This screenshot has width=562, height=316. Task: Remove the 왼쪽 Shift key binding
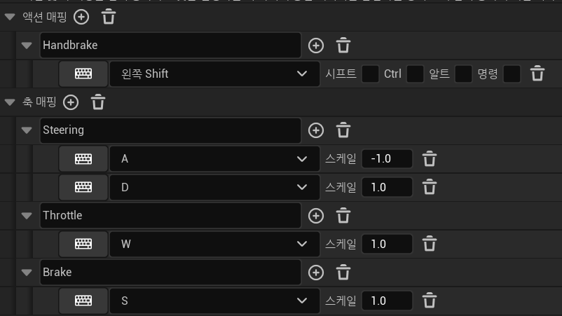[x=537, y=74]
